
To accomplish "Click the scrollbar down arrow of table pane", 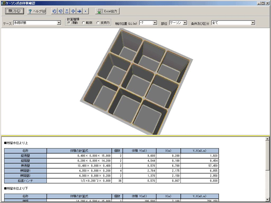I will (x=267, y=200).
